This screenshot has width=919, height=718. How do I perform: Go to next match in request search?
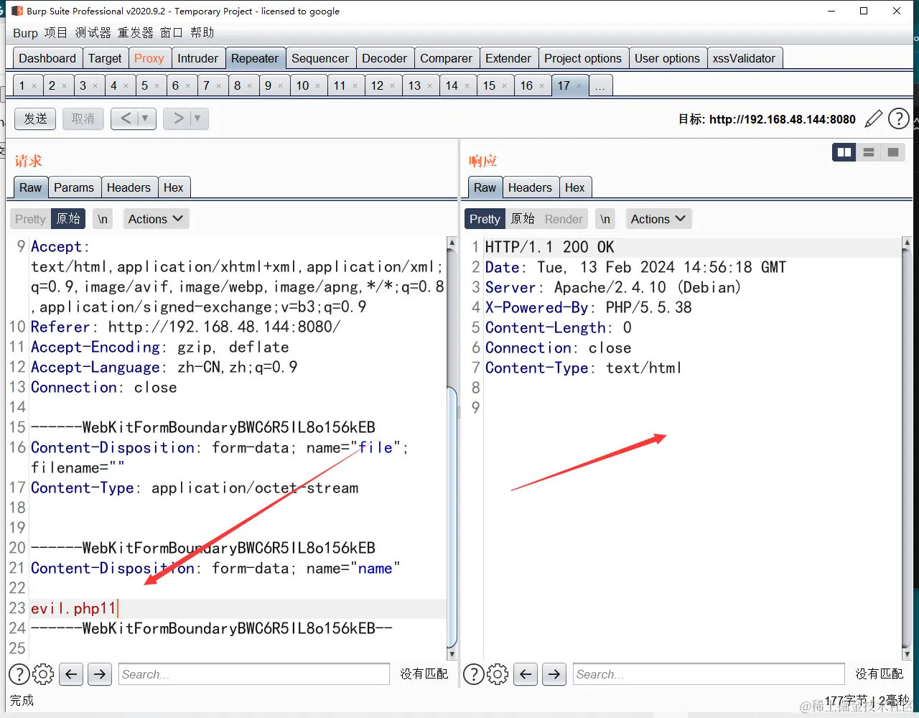tap(100, 674)
